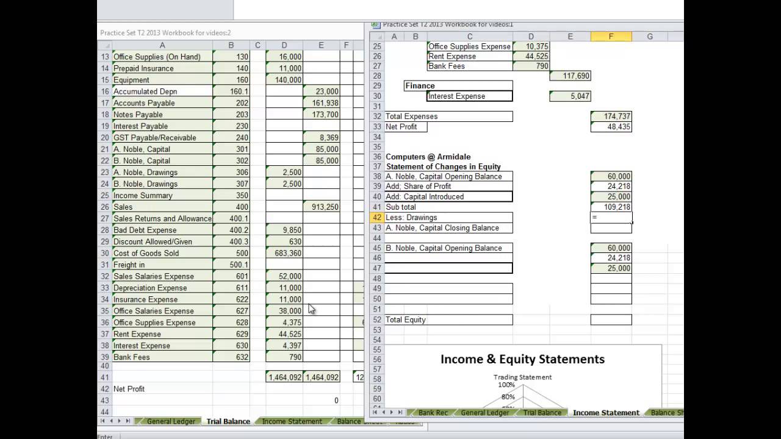Select column A header in left window
781x439 pixels.
(162, 45)
